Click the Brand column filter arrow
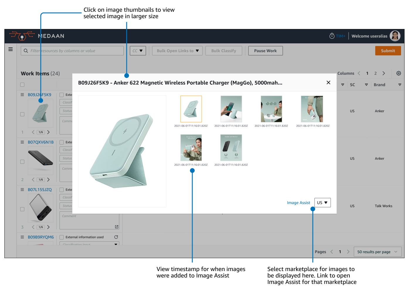This screenshot has height=293, width=411. [x=400, y=85]
